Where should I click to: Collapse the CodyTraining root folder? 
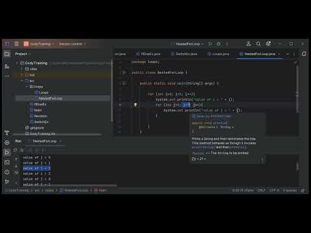coord(17,63)
